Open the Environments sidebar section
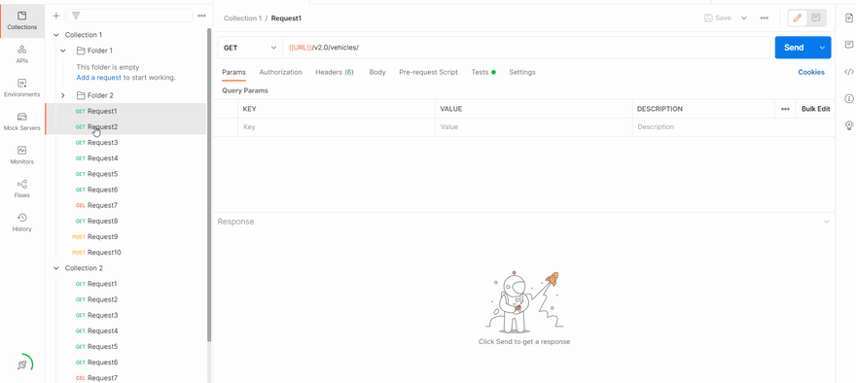 (21, 88)
